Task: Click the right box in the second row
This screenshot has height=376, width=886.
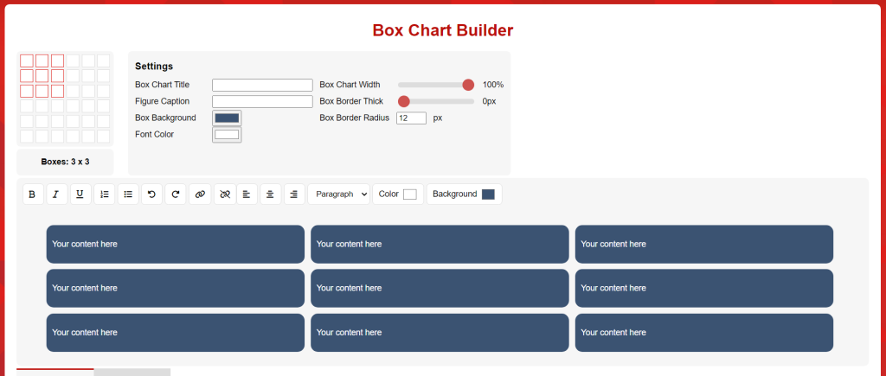Action: point(704,288)
